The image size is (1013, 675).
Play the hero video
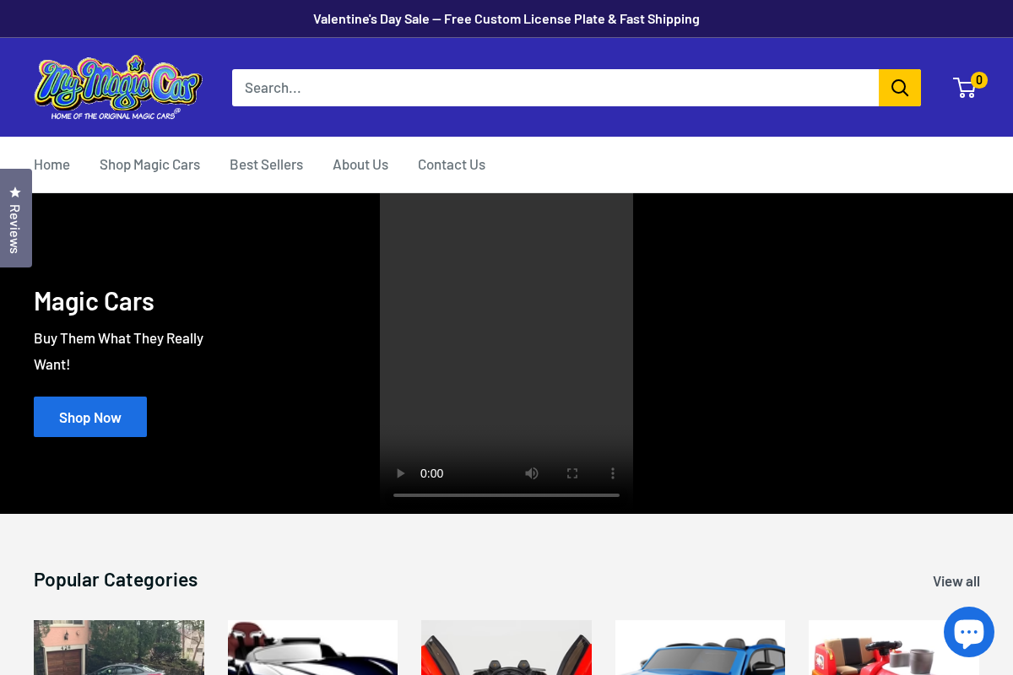click(399, 473)
